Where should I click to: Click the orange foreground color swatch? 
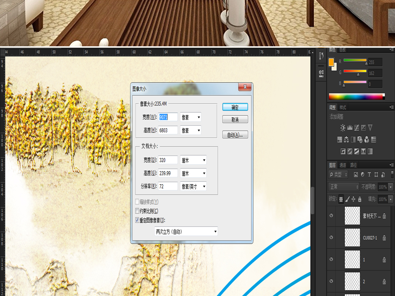pyautogui.click(x=331, y=62)
